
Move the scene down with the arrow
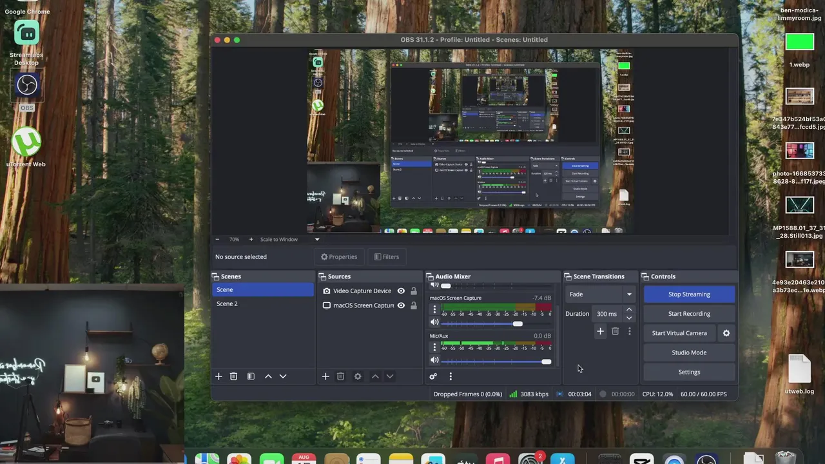point(283,376)
